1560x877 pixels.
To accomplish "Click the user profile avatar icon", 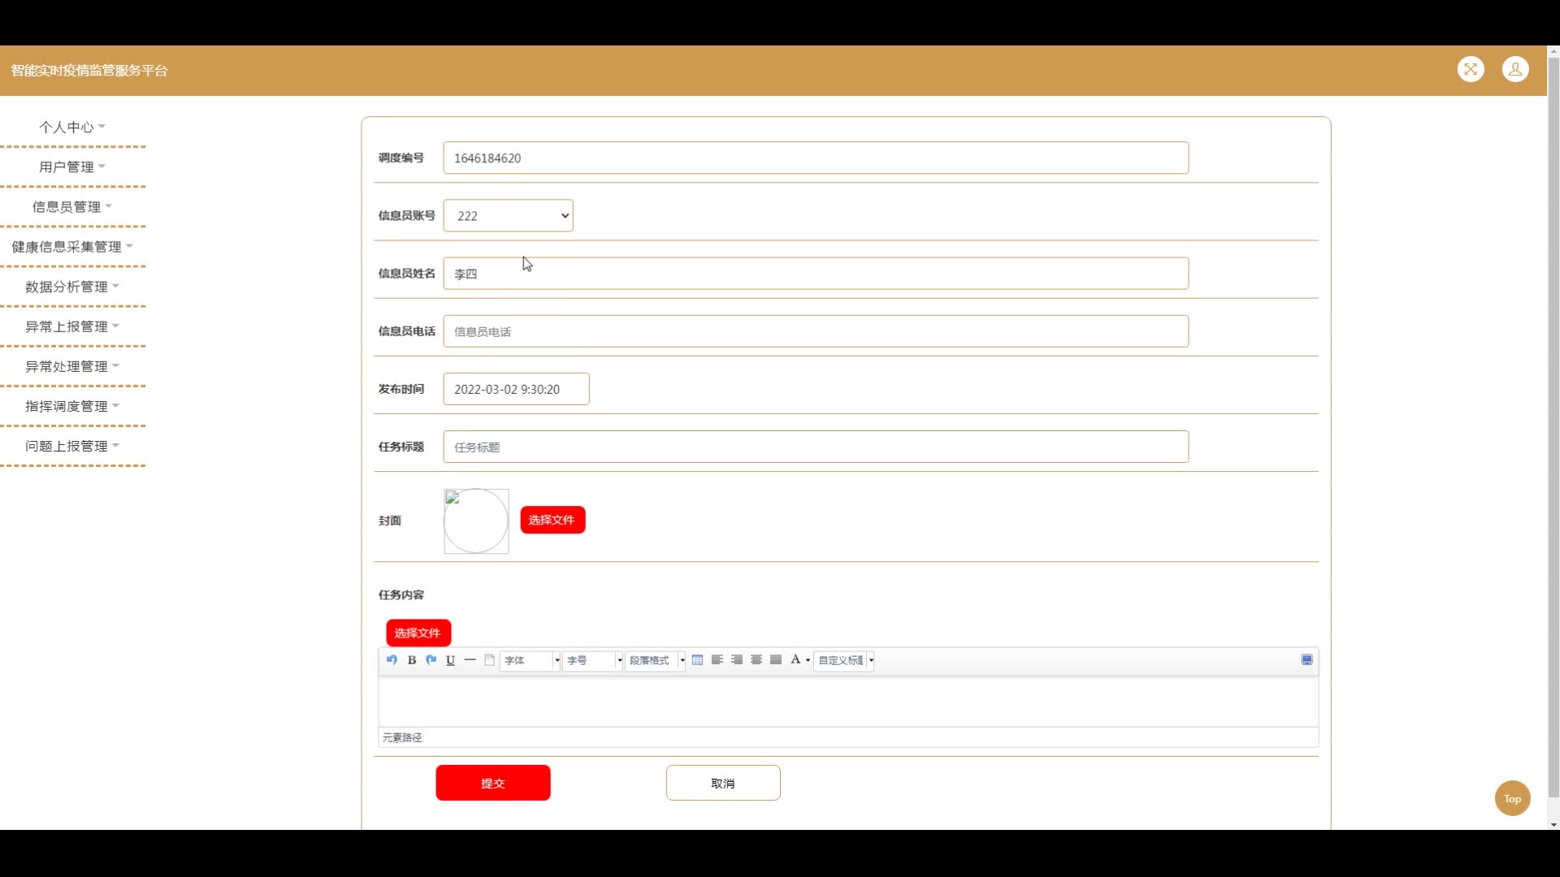I will 1515,70.
